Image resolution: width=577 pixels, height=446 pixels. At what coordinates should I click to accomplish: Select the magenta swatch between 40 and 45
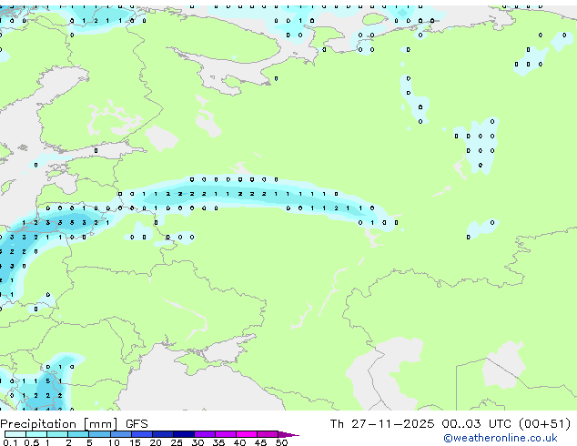247,434
